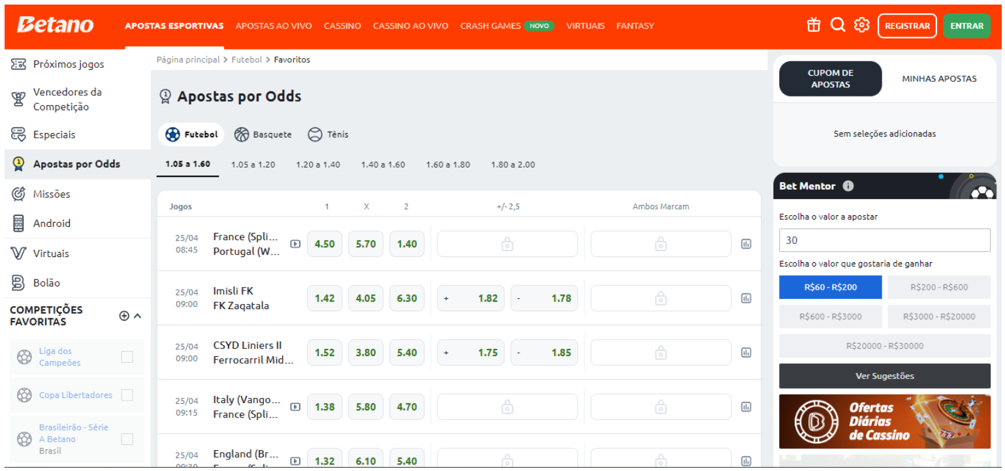The image size is (1005, 471).
Task: Open stats icon for Italy vs France
Action: 746,406
